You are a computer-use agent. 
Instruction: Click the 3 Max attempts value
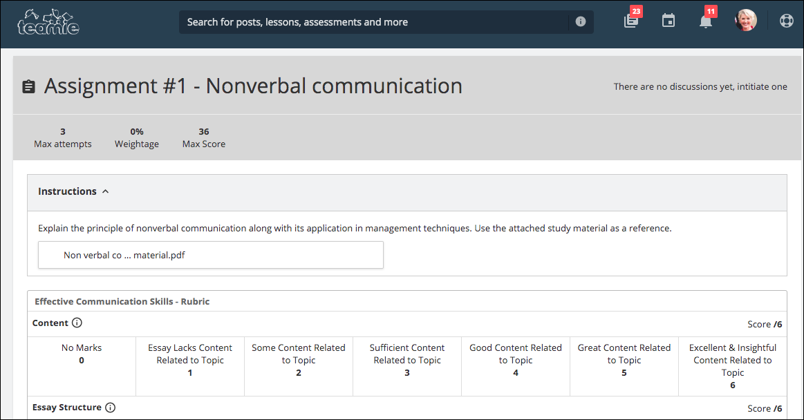point(62,137)
